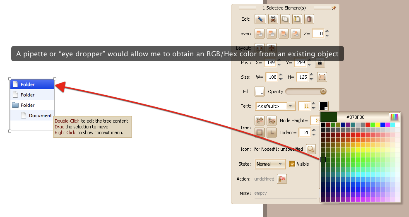Decrease the Indent value stepper
Viewport: 409px width, 217px height.
coord(314,135)
